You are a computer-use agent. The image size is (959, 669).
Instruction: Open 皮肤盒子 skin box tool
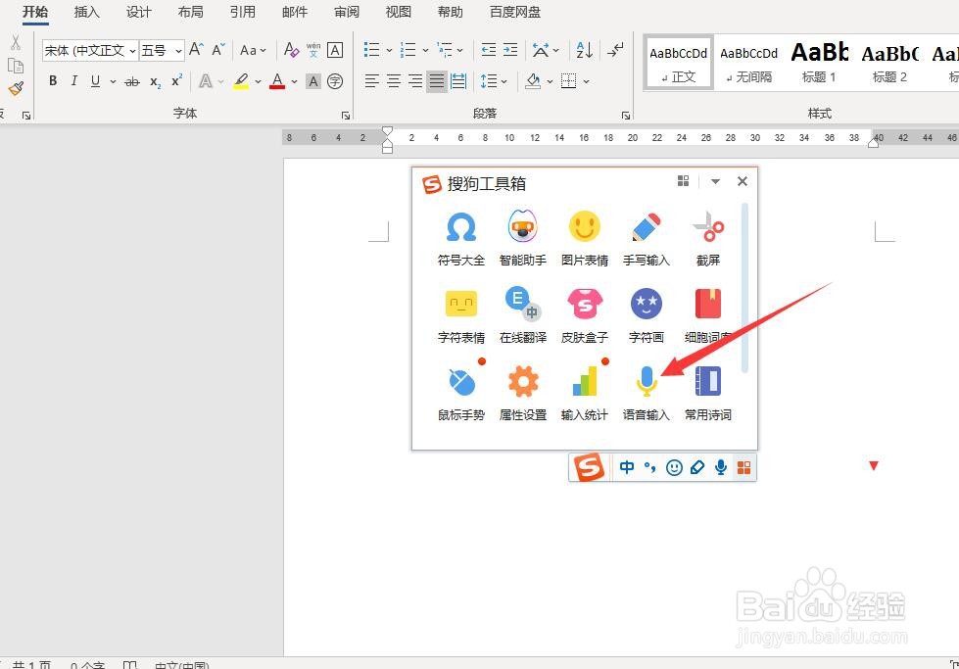(x=585, y=315)
